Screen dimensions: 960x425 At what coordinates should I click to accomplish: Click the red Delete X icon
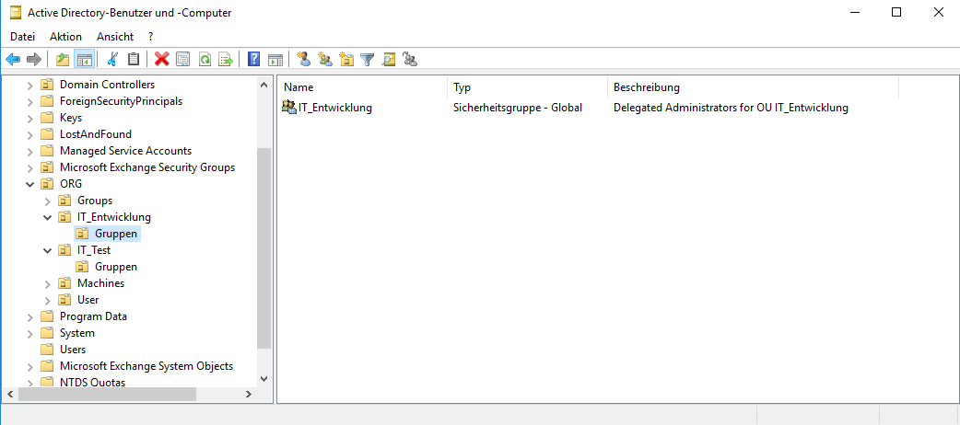162,60
